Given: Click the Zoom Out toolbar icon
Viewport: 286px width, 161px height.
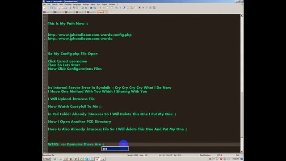Looking at the screenshot, I should [x=104, y=8].
